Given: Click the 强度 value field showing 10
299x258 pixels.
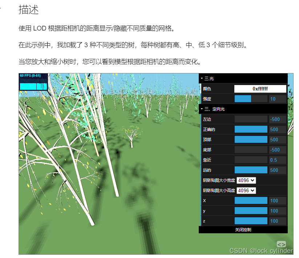Looking at the screenshot, I should click(277, 98).
